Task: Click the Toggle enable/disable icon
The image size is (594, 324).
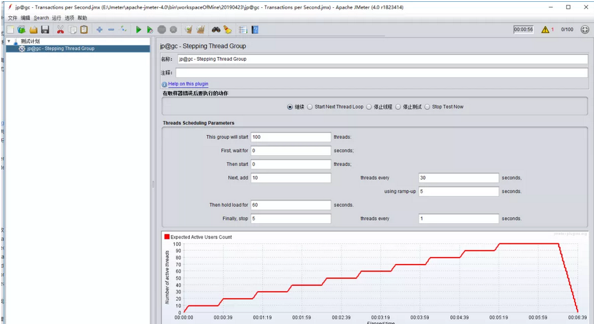Action: pyautogui.click(x=123, y=29)
